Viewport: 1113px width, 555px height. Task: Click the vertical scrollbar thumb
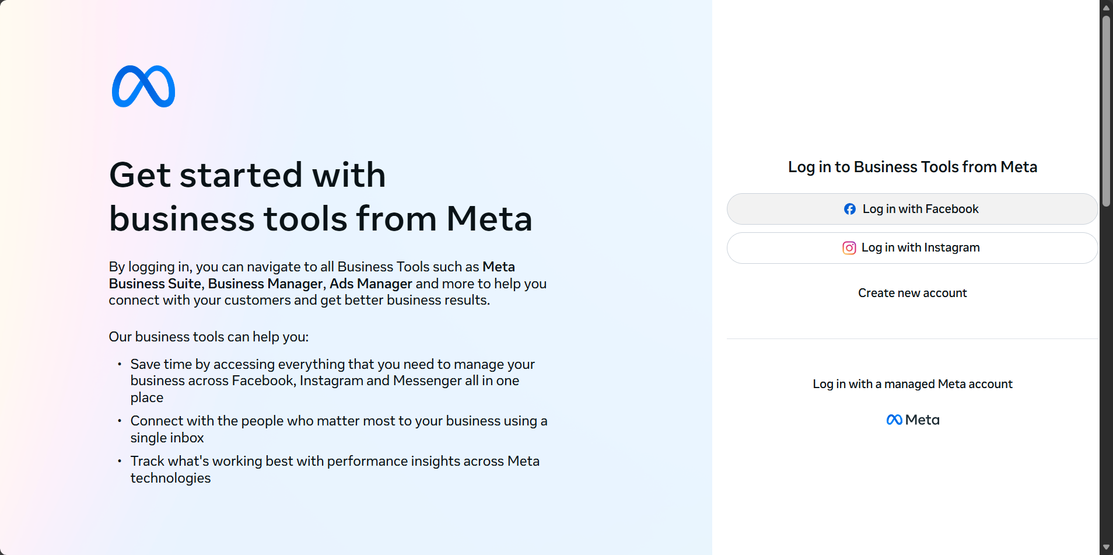pyautogui.click(x=1106, y=111)
